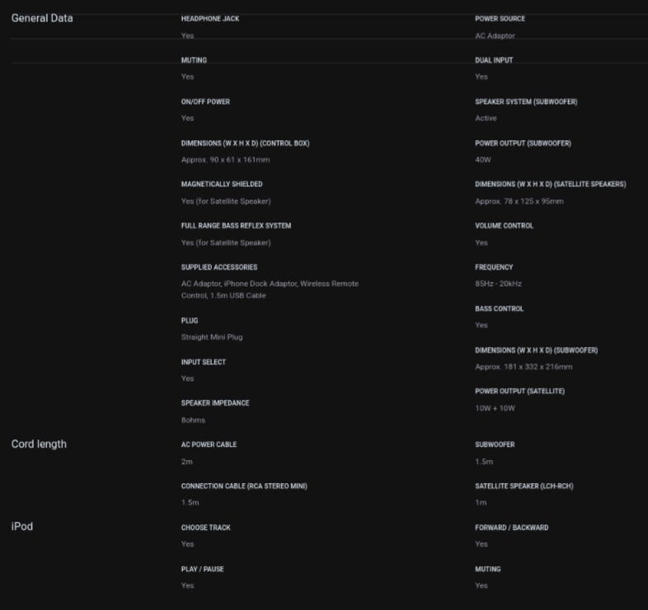Click the 10W + 10W satellite output value
Image resolution: width=648 pixels, height=610 pixels.
click(495, 408)
